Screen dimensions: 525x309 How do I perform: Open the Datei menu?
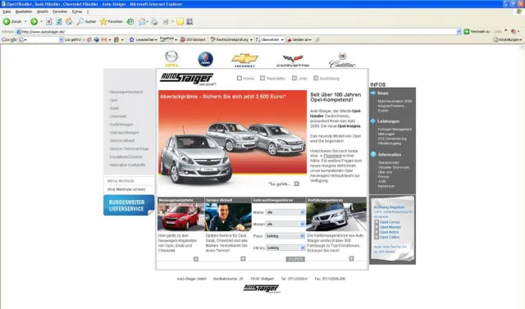[7, 11]
